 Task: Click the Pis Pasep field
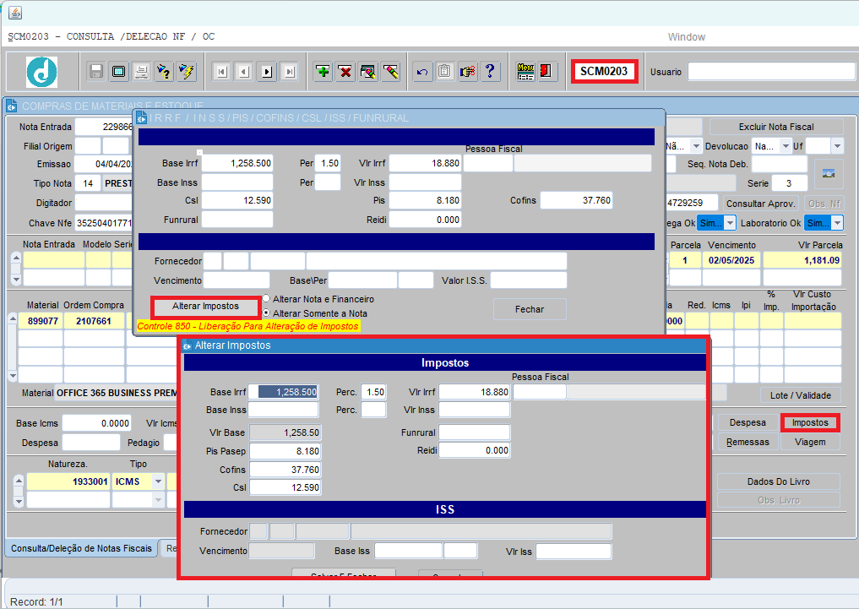click(x=285, y=451)
